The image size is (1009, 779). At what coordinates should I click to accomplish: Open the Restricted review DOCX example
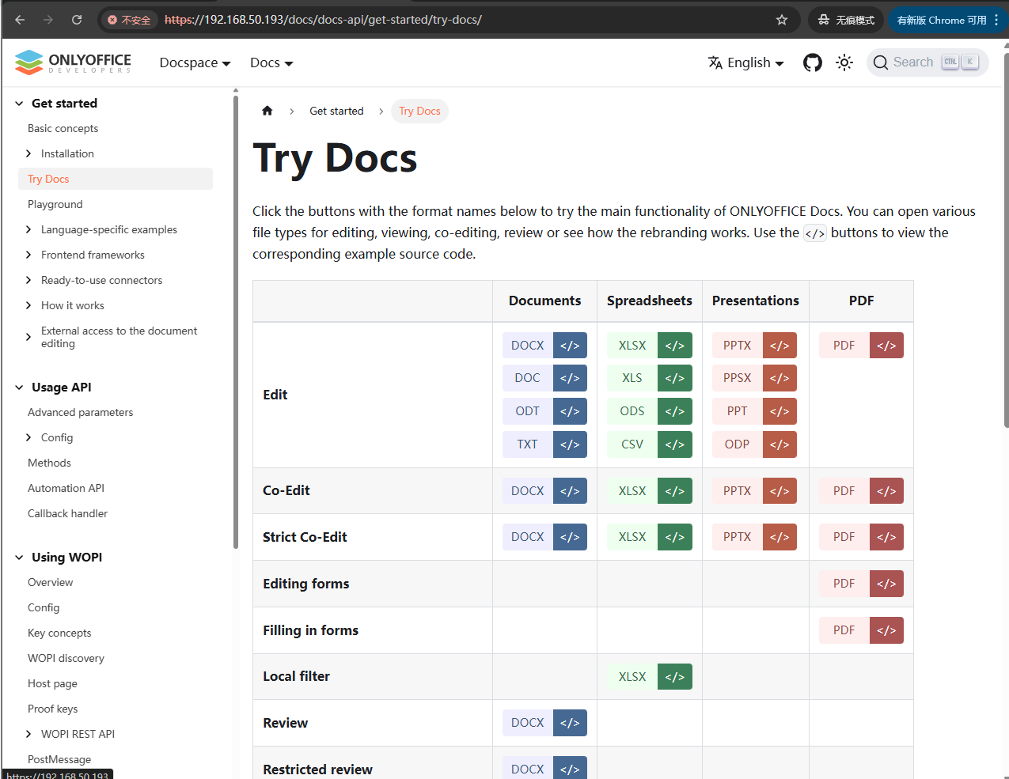click(528, 769)
